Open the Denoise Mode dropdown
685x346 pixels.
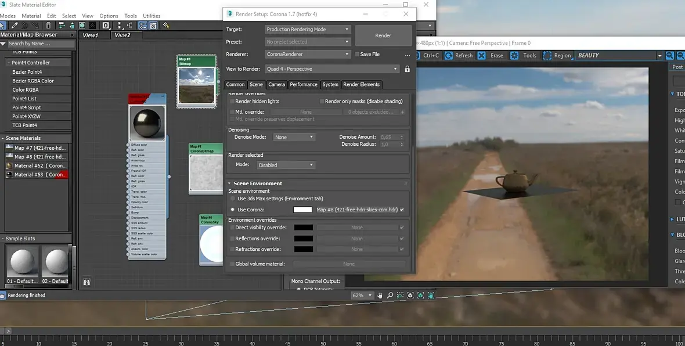pyautogui.click(x=294, y=137)
